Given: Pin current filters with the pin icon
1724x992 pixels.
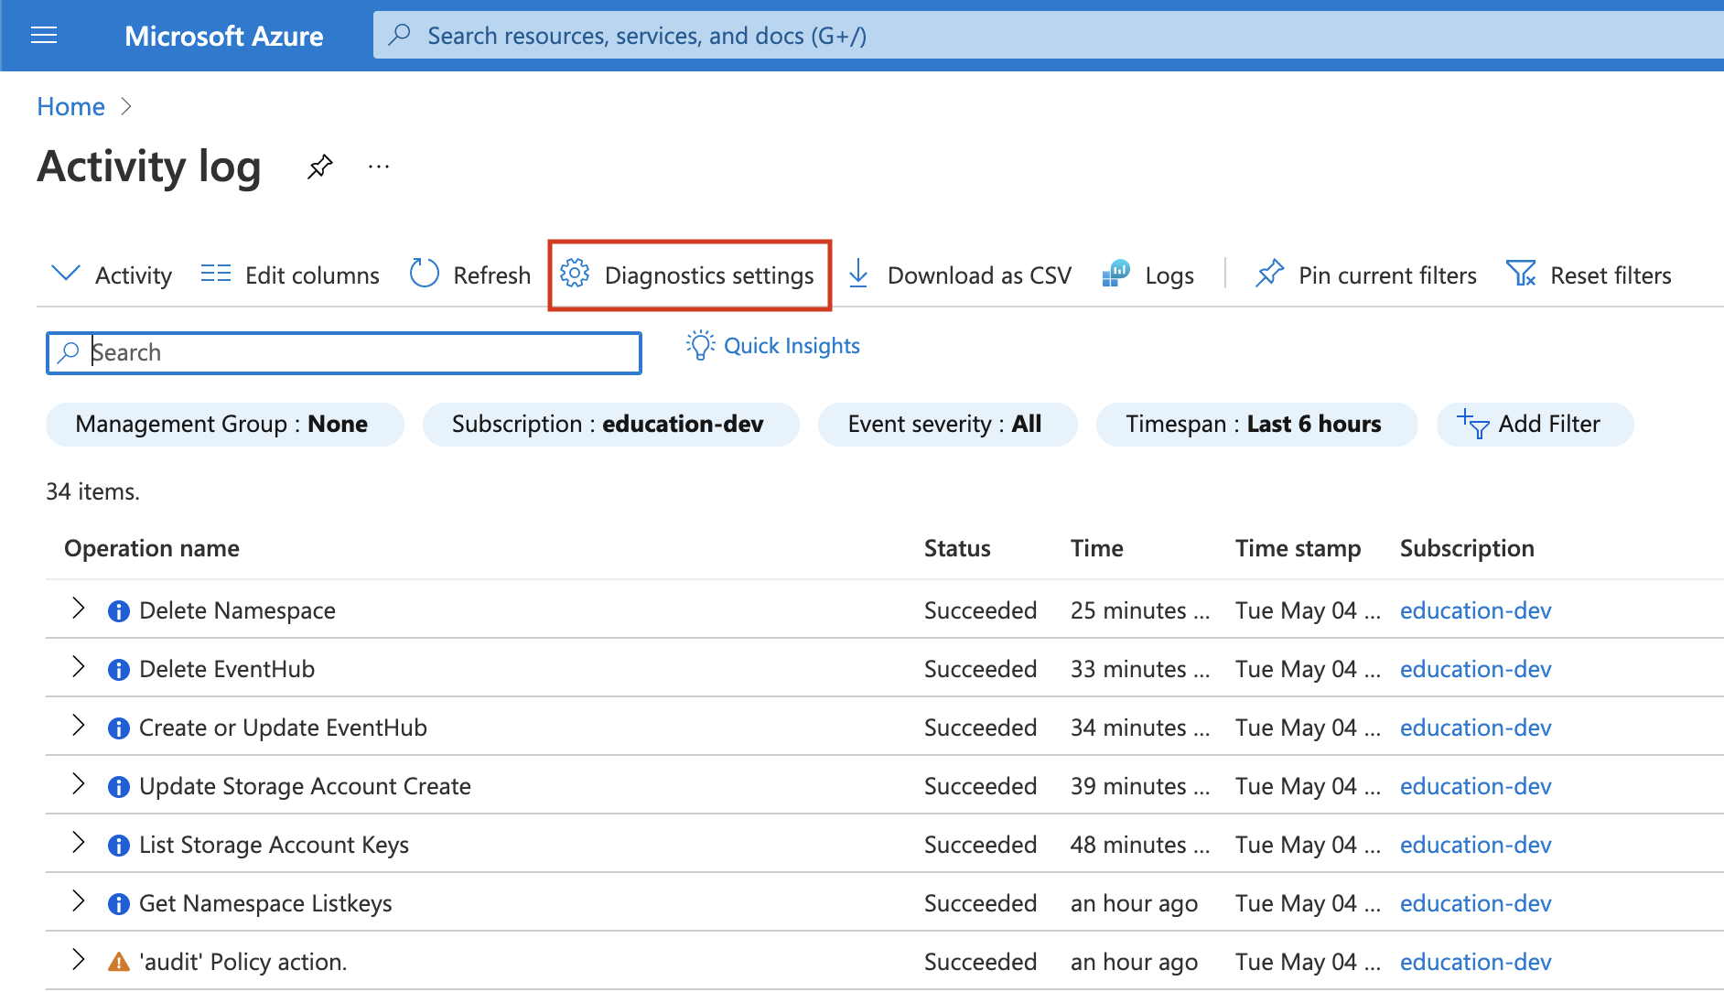Looking at the screenshot, I should point(1270,274).
